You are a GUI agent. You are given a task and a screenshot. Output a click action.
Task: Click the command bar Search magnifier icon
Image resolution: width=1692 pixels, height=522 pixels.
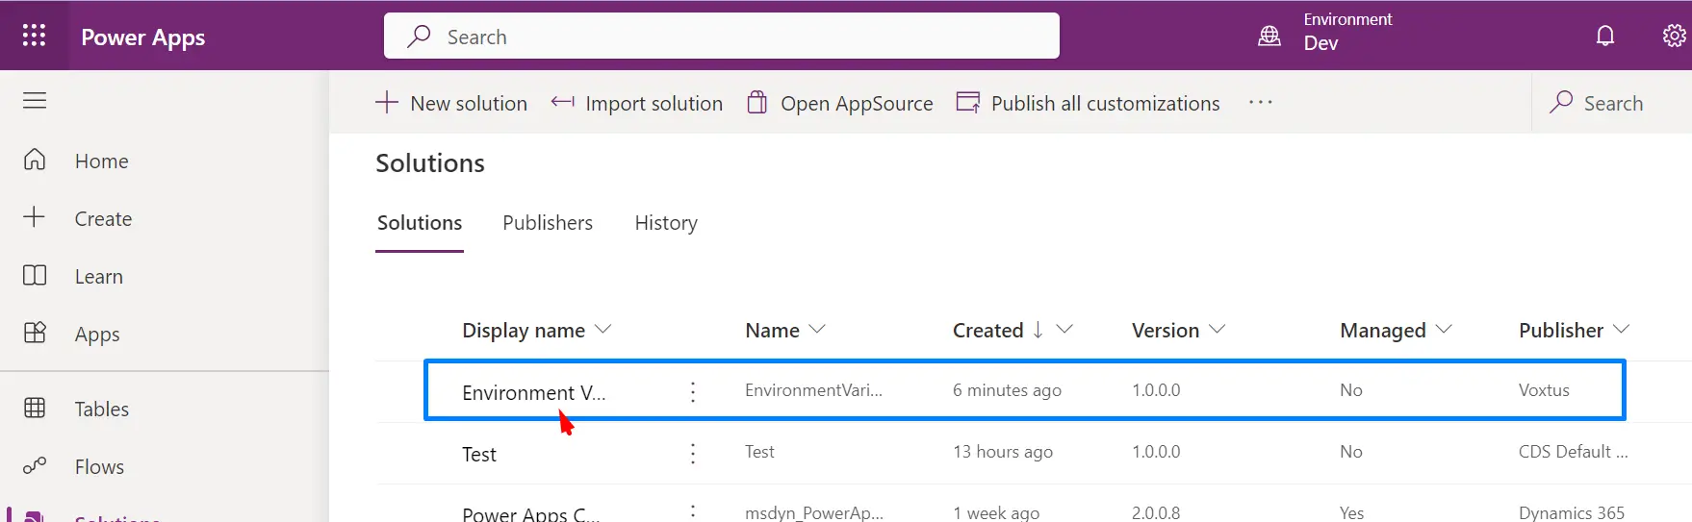[1561, 102]
